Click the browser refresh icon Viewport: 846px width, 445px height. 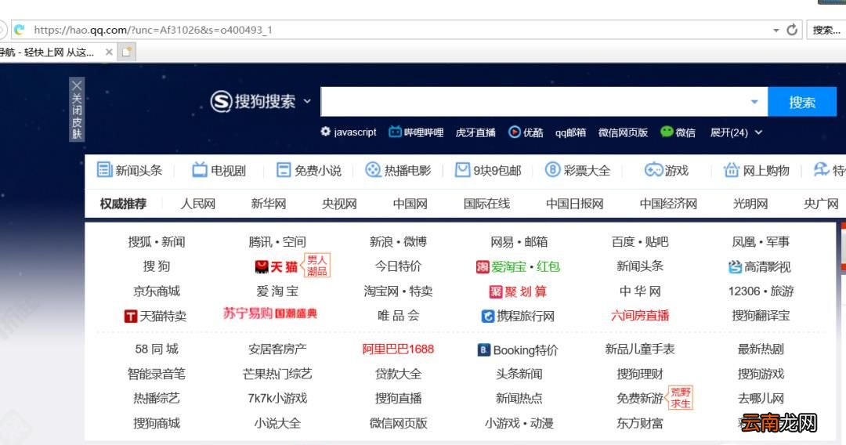pos(791,30)
